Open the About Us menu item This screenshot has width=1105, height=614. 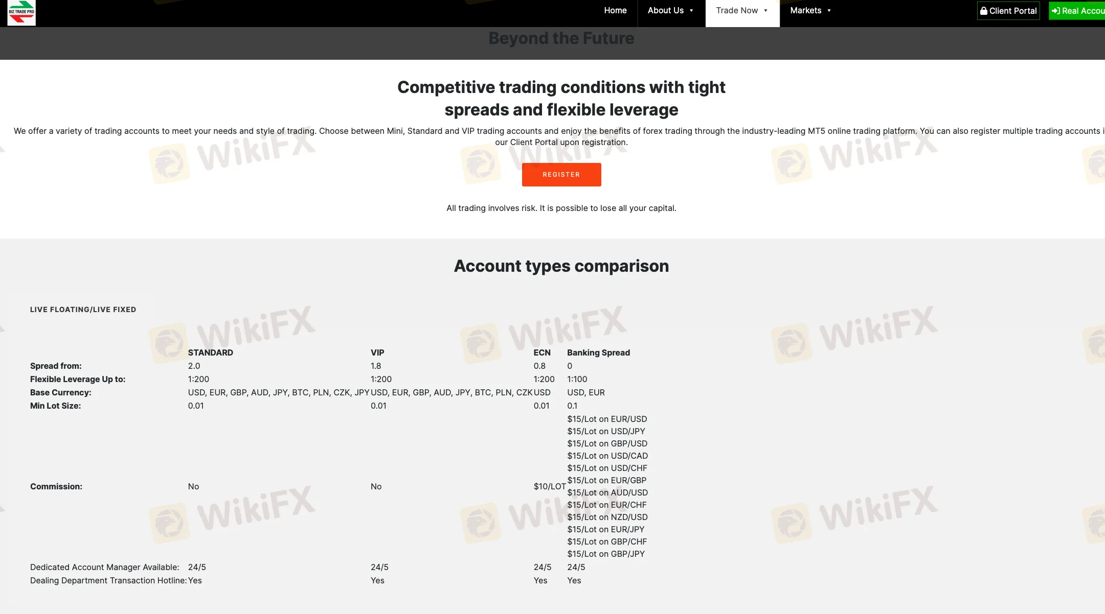[665, 11]
